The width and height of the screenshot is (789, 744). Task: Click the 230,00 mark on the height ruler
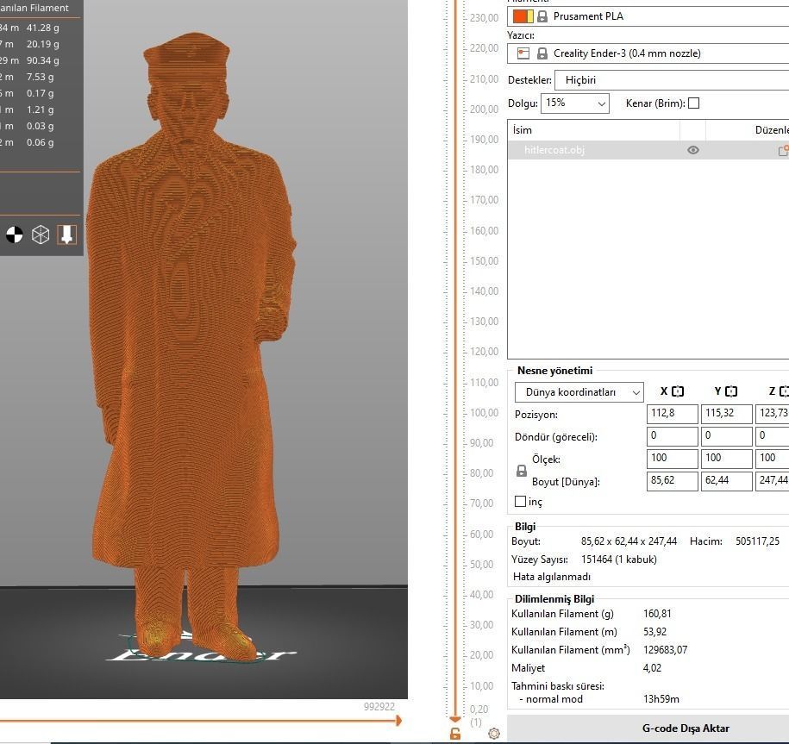(484, 18)
